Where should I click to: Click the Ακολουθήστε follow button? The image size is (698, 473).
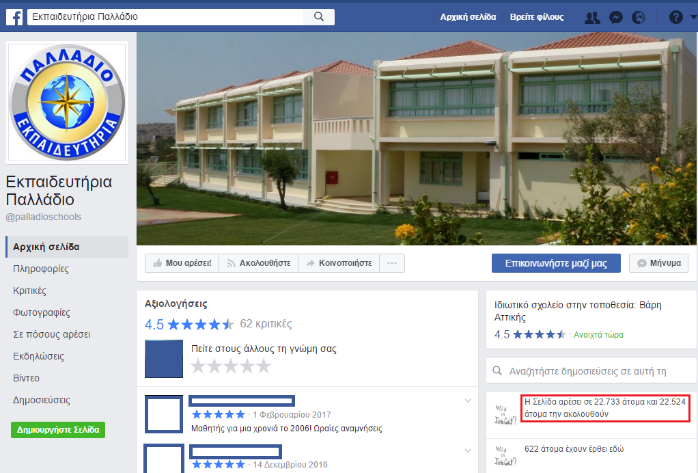click(x=259, y=263)
